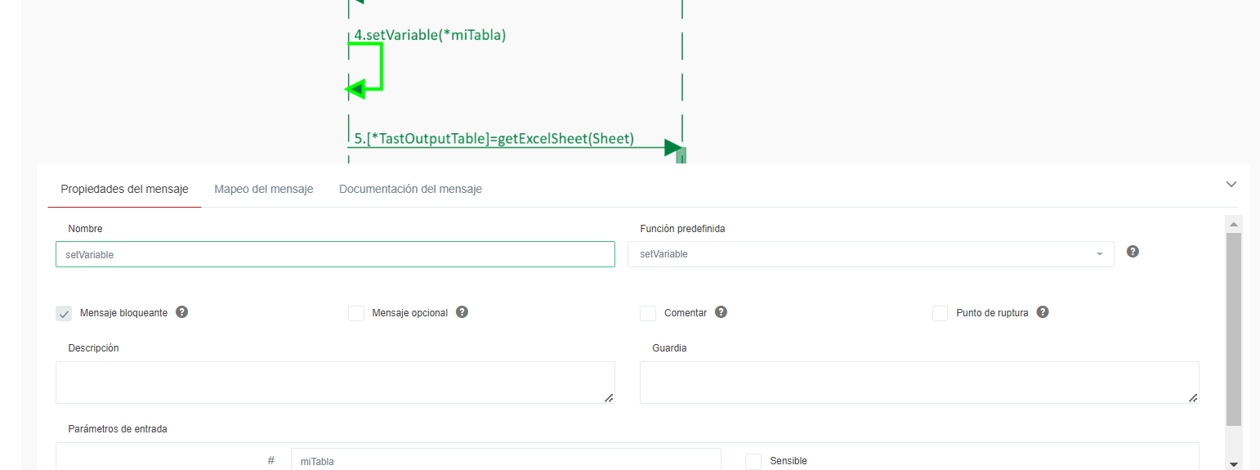Click help icon beside Mensaje opcional
1260x470 pixels.
pyautogui.click(x=462, y=312)
